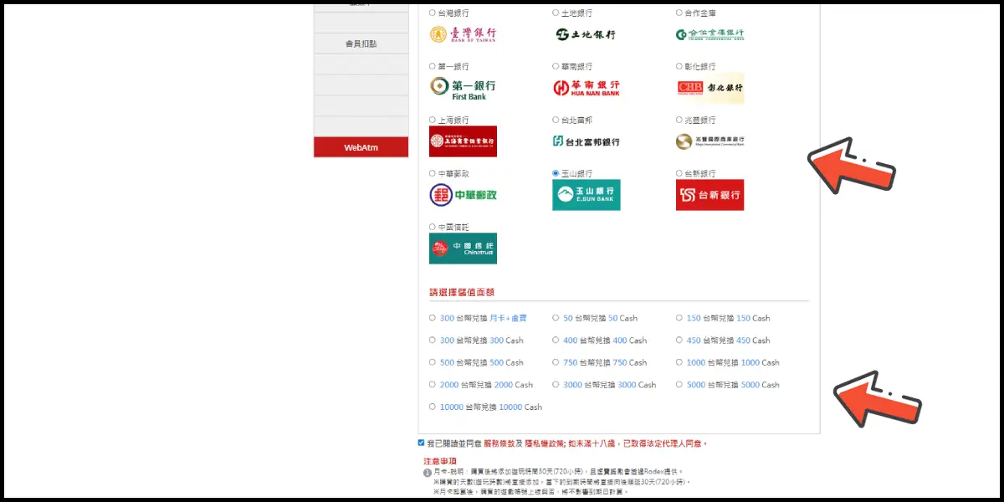Open the red WebAtm sidebar tab
This screenshot has width=1004, height=502.
pyautogui.click(x=361, y=147)
